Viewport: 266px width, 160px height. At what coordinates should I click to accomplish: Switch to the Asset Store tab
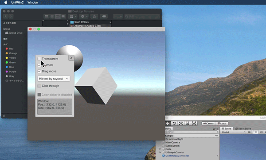243,129
